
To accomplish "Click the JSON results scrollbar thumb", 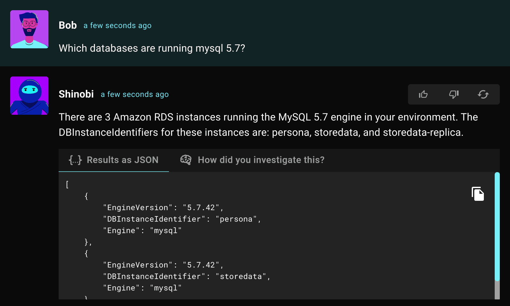I will (497, 227).
